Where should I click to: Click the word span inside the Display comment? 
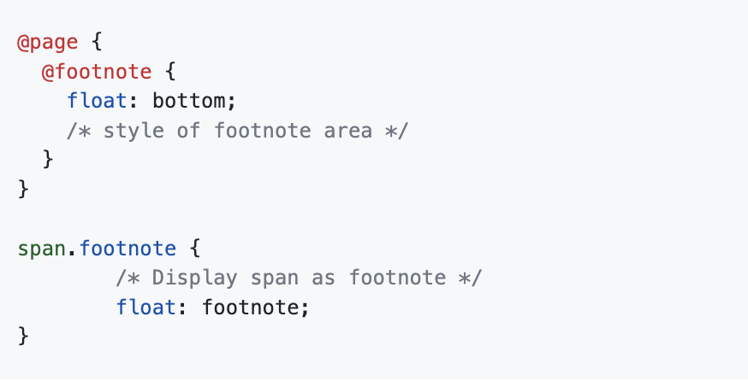tap(270, 278)
